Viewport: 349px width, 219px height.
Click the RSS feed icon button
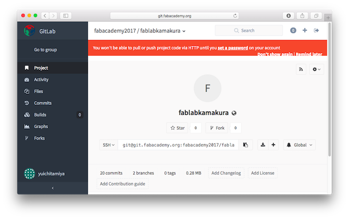point(301,69)
